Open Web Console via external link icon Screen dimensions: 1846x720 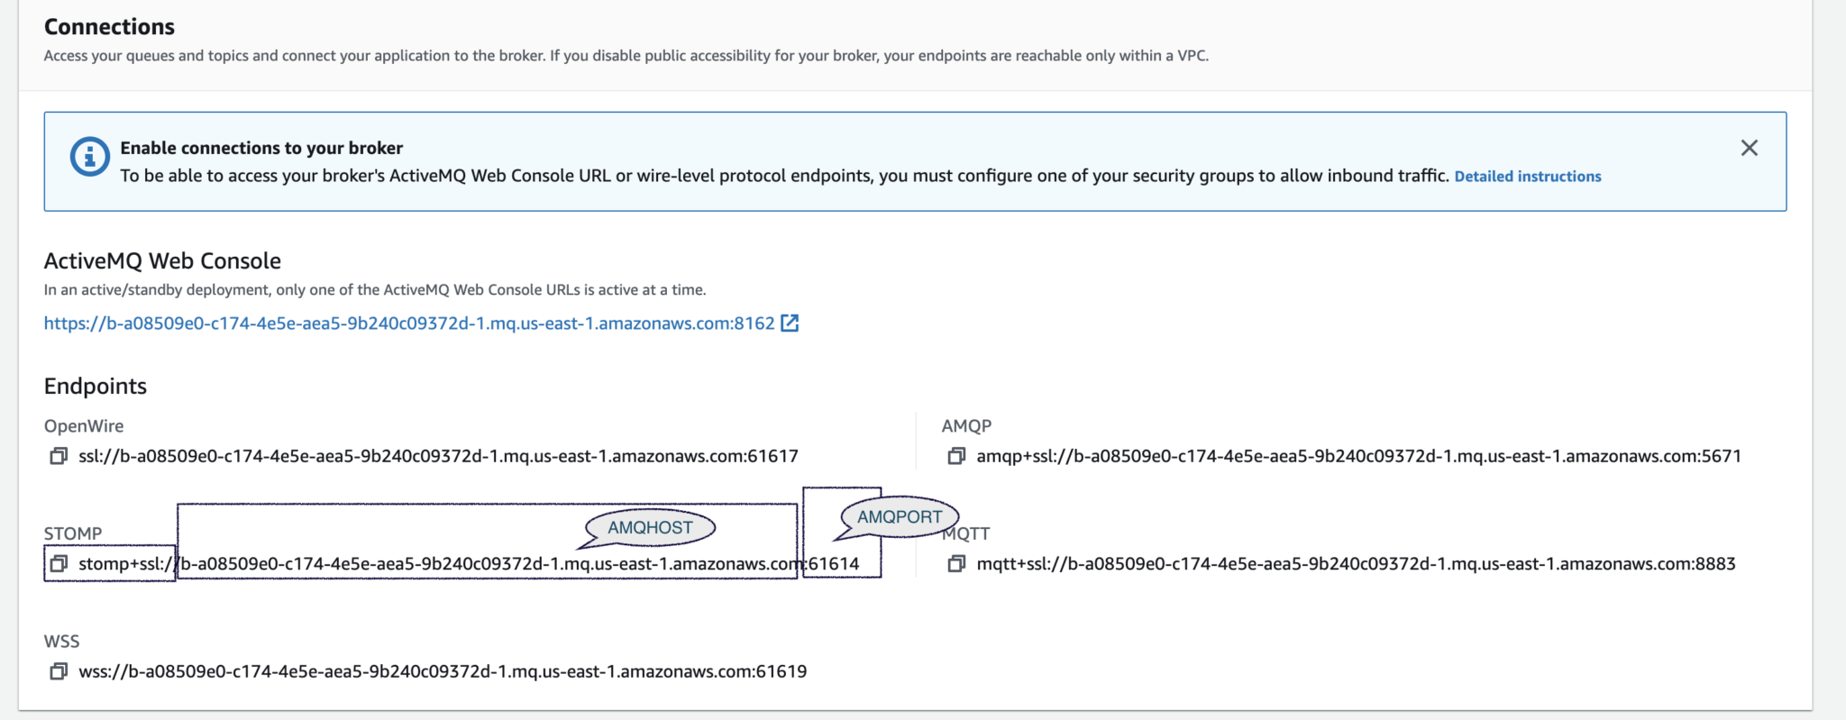click(x=789, y=323)
